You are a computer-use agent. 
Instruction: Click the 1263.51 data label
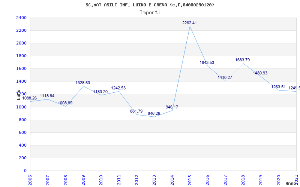click(x=278, y=87)
